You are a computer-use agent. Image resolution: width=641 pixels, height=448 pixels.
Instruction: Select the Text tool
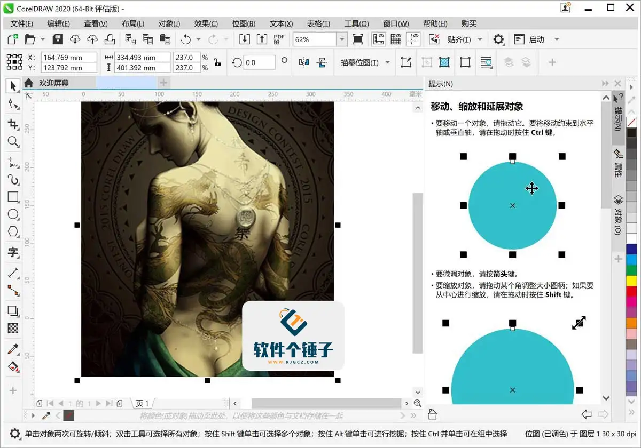point(13,252)
